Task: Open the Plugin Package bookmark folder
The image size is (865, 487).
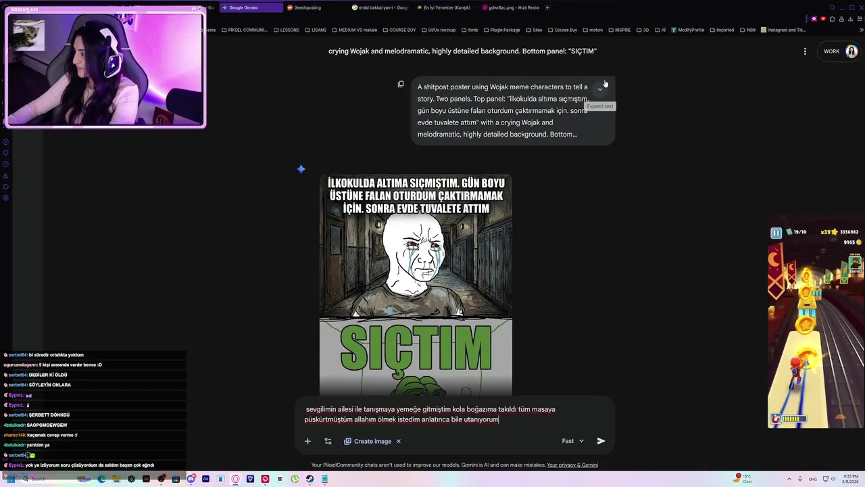Action: (501, 30)
